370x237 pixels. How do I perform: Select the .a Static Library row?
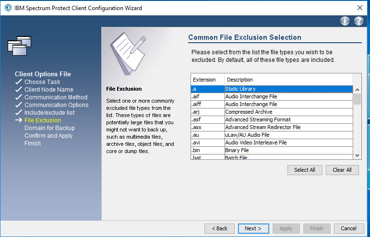271,89
